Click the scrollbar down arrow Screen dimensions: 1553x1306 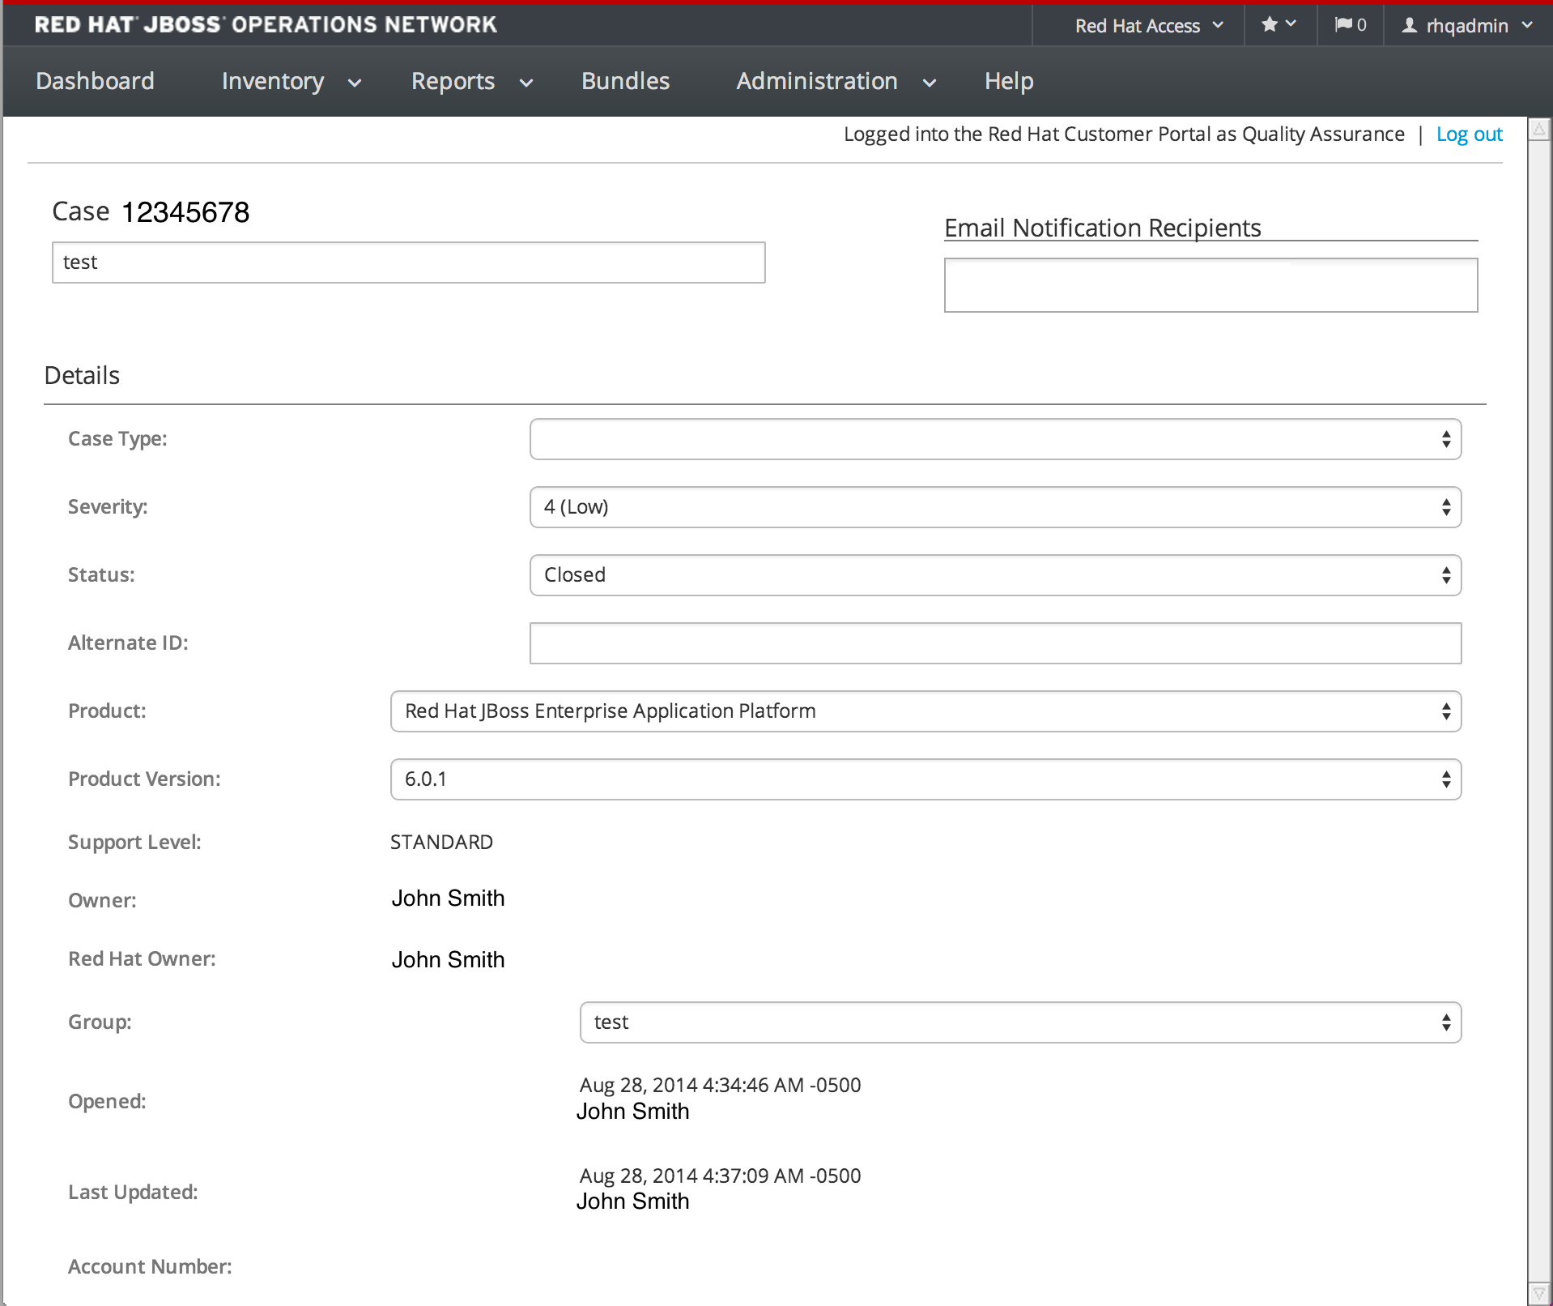tap(1539, 1294)
